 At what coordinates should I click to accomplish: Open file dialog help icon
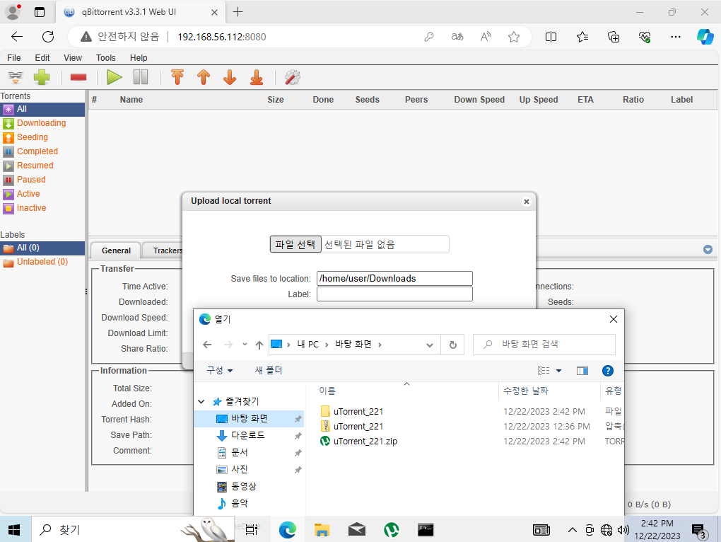pos(607,371)
